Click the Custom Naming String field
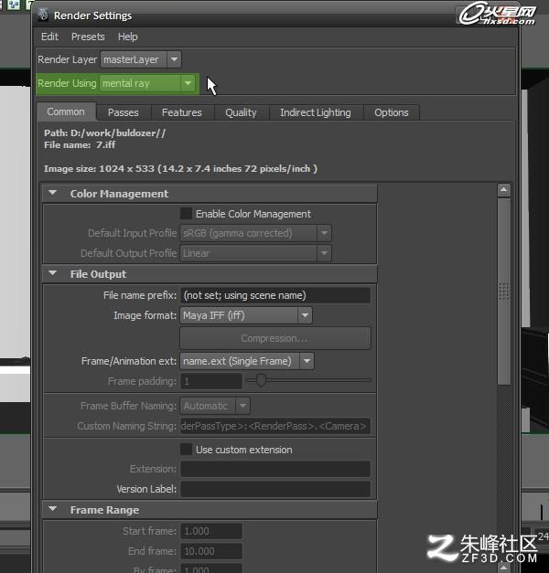Screen dimensions: 549x573 coord(275,426)
